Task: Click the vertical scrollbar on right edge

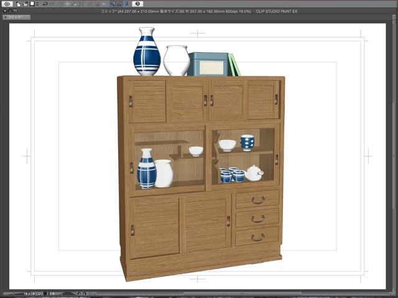Action: (x=394, y=156)
